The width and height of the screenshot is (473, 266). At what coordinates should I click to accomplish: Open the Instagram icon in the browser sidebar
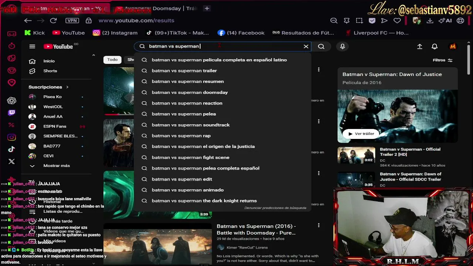point(12,137)
